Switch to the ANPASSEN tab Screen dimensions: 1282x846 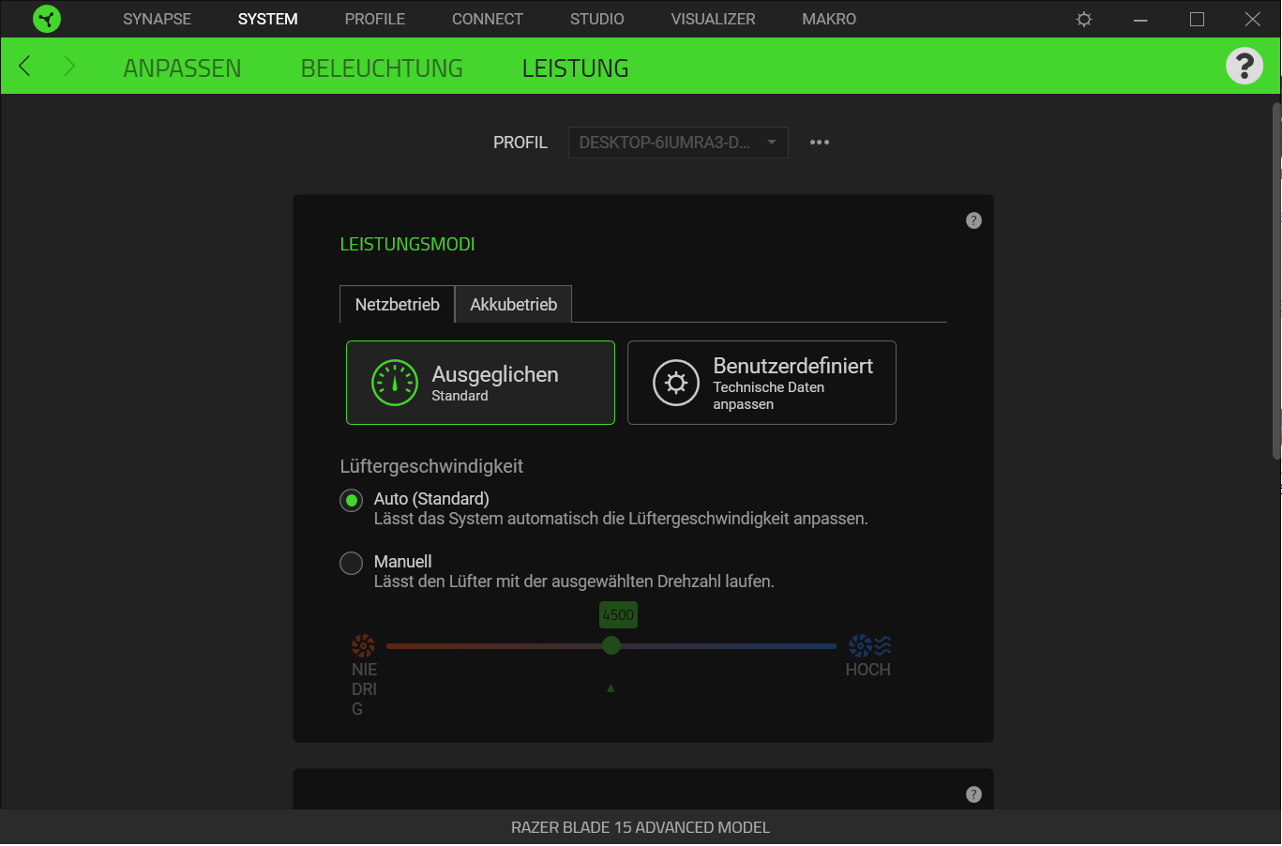[x=182, y=68]
